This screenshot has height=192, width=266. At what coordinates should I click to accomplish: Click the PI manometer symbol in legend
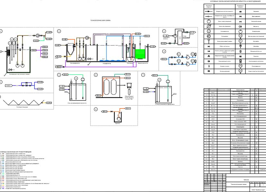point(240,41)
